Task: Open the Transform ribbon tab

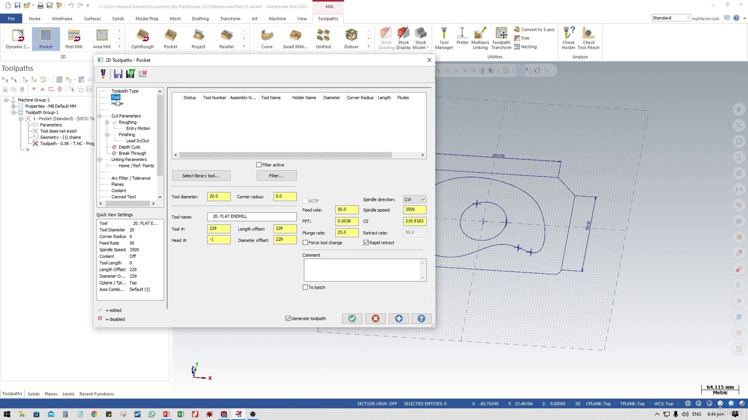Action: (x=230, y=19)
